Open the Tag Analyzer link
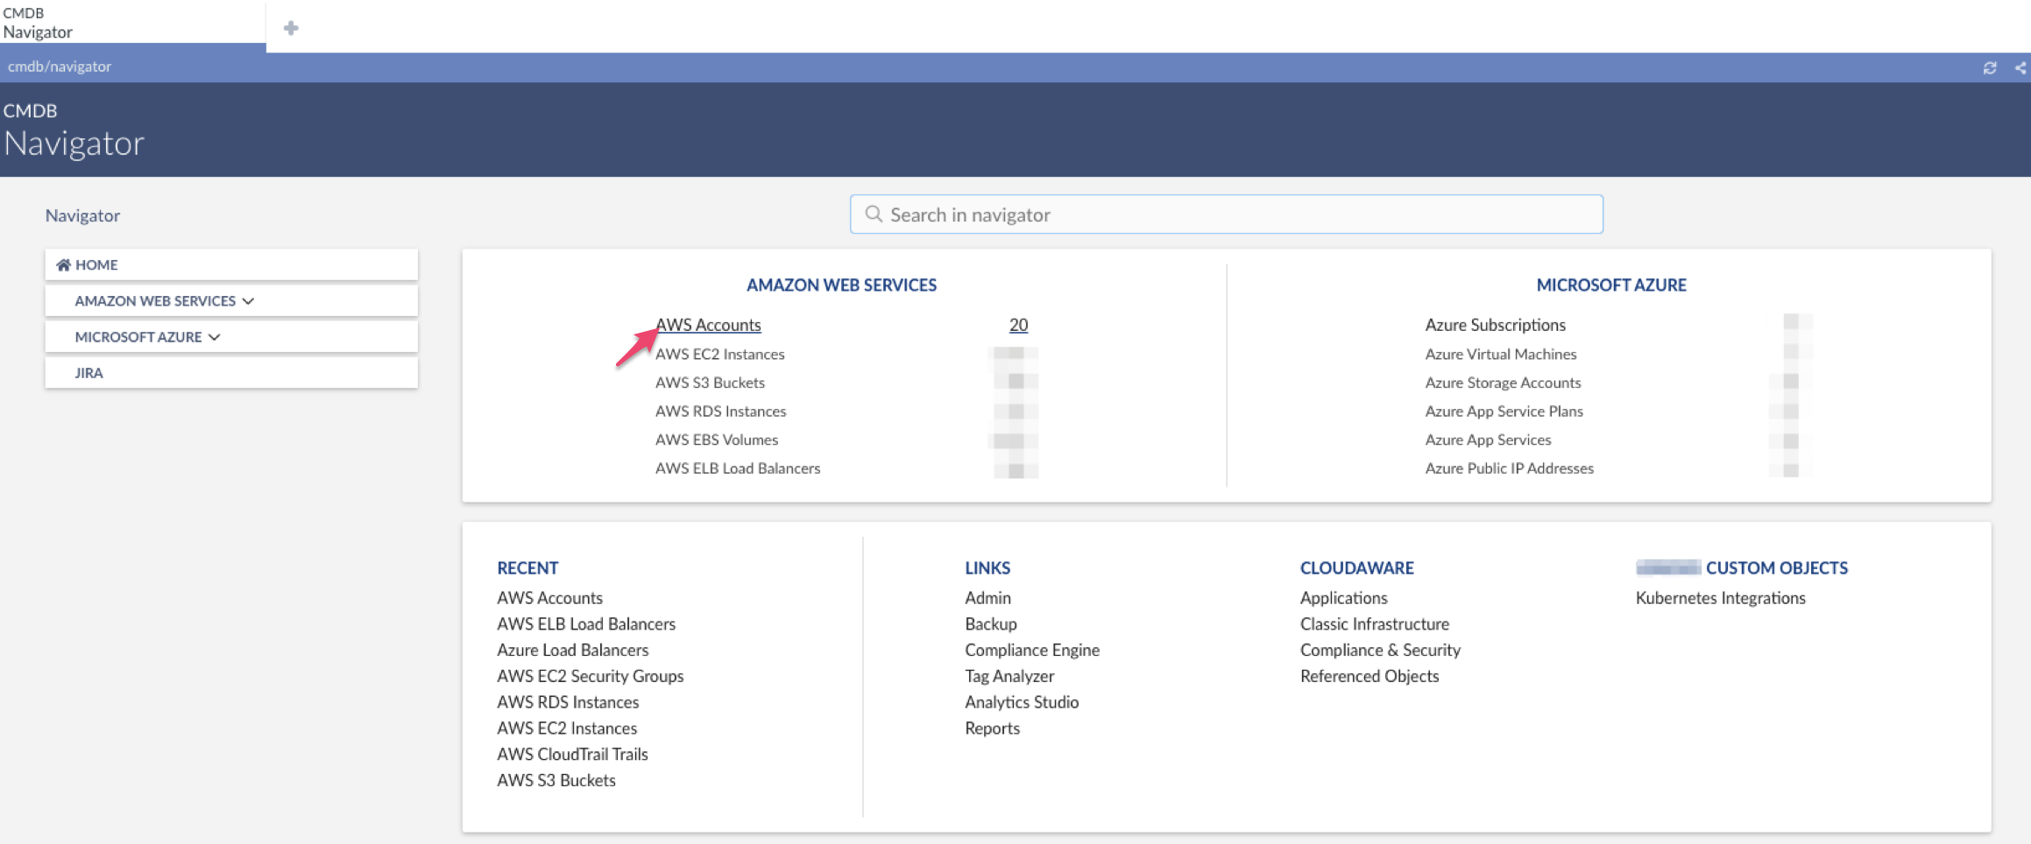 [x=1009, y=676]
